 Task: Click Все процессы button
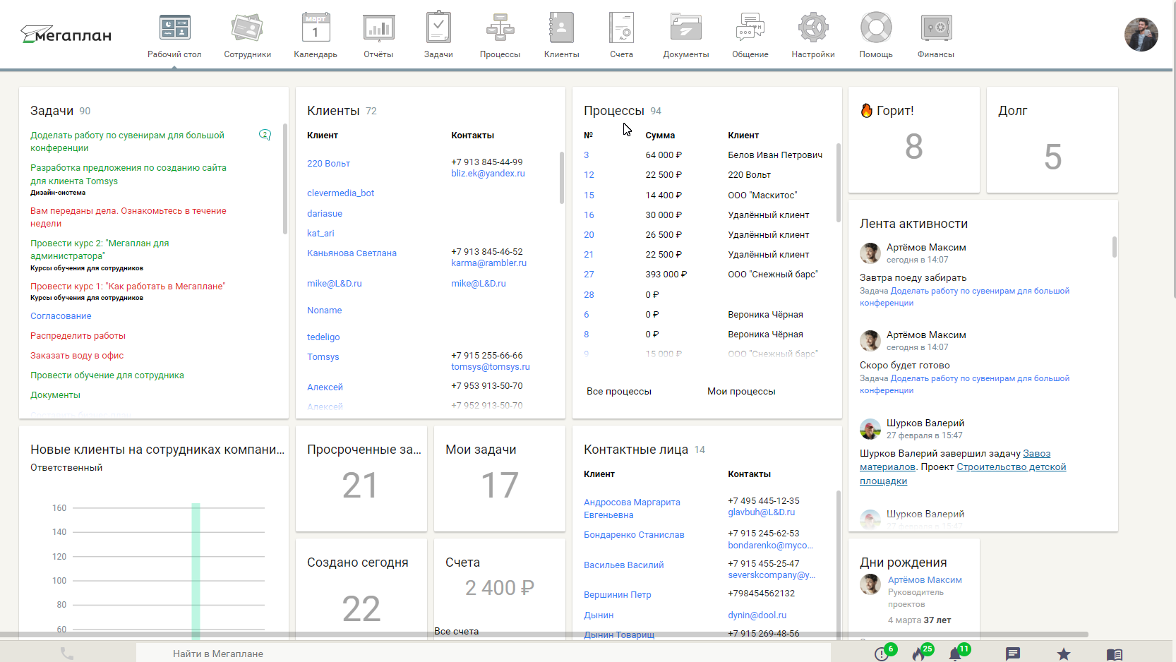[x=619, y=392]
